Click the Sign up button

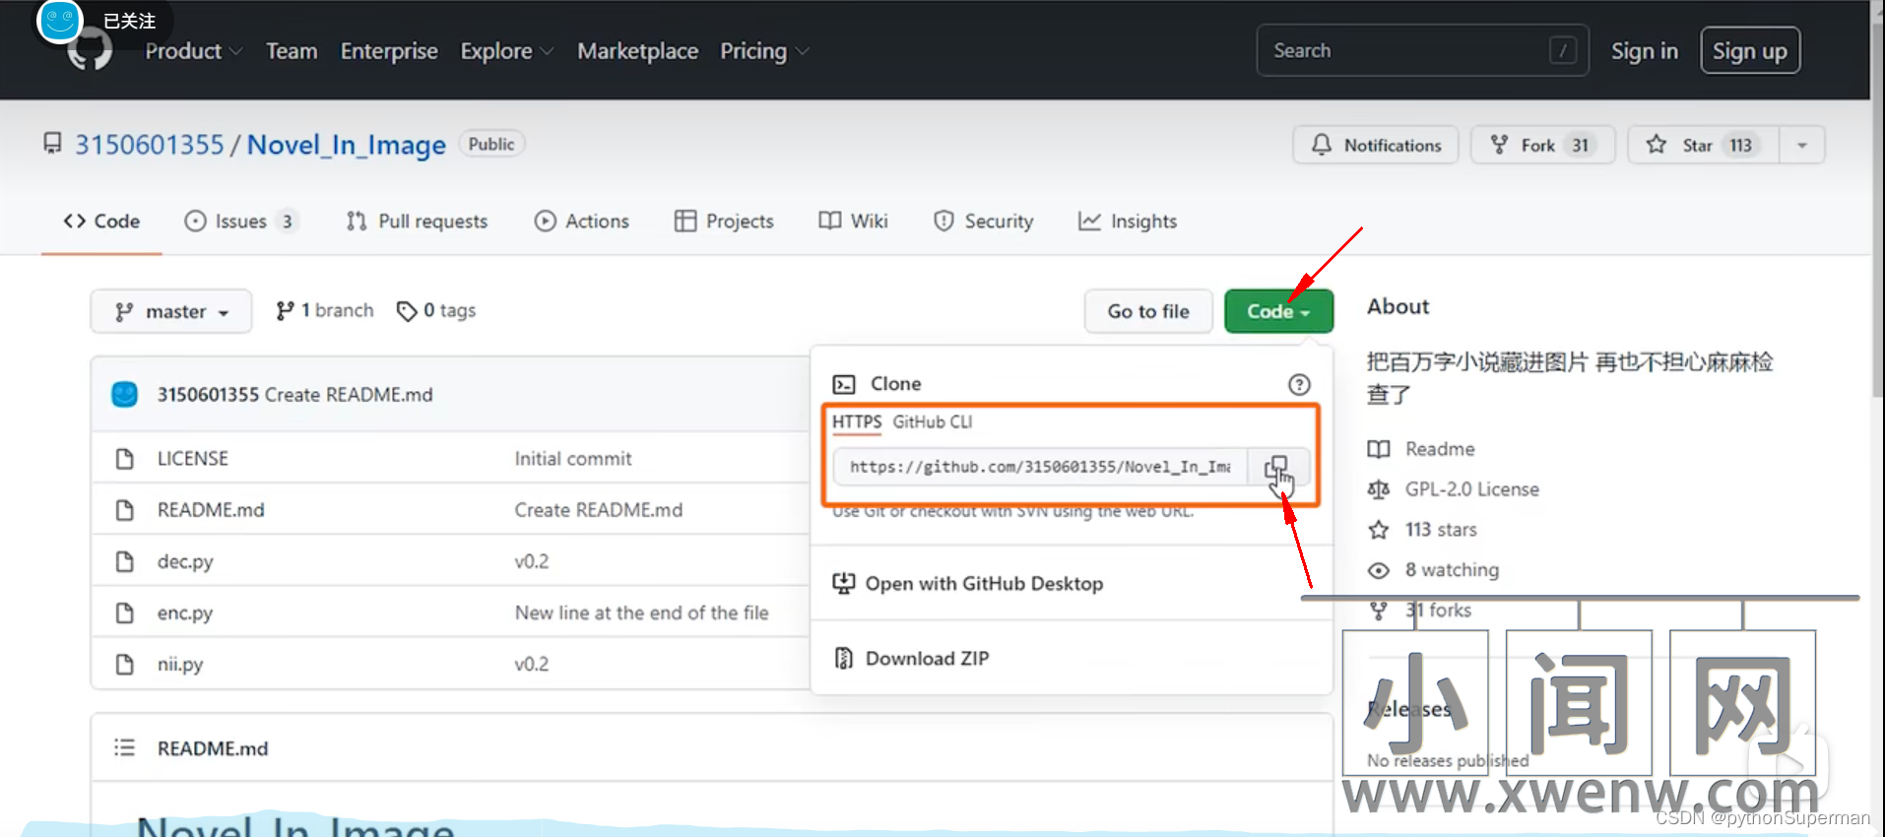[1749, 51]
